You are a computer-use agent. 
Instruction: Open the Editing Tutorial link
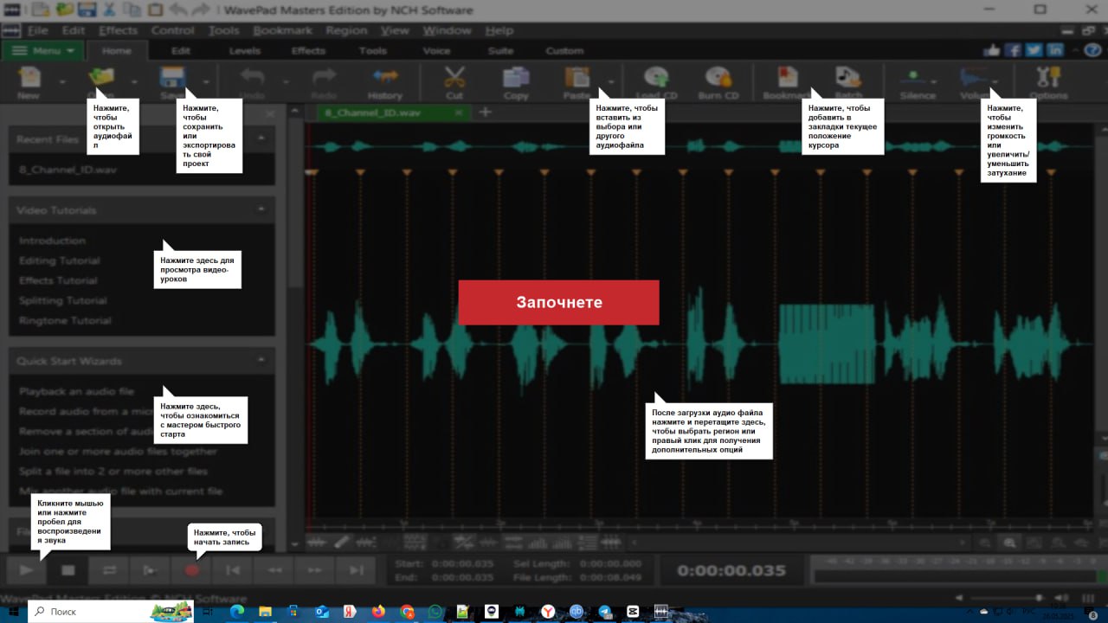(x=59, y=260)
